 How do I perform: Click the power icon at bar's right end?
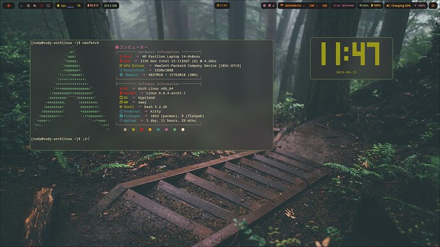[x=433, y=6]
